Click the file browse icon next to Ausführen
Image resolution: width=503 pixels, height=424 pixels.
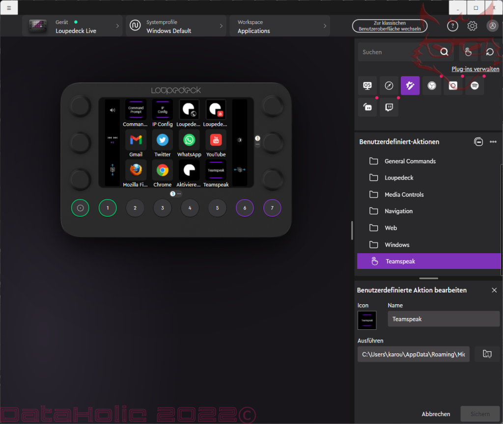click(487, 354)
